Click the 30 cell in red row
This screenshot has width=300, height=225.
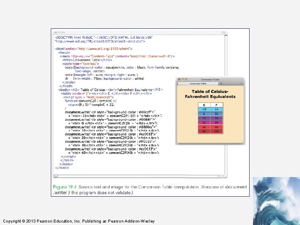point(204,127)
